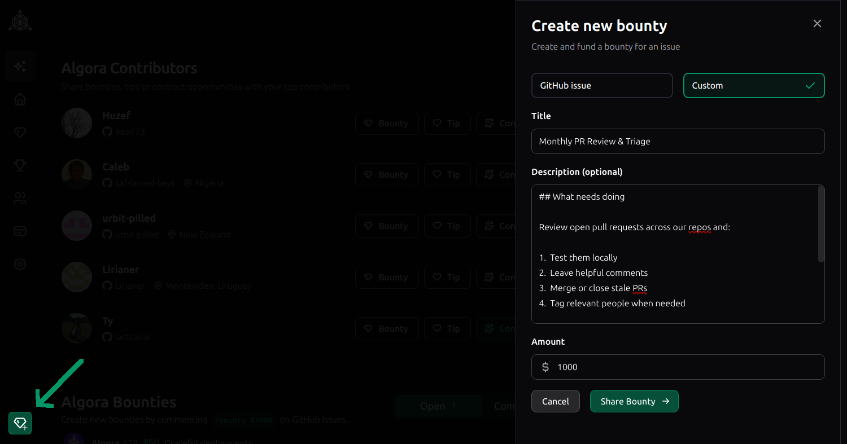Open Settings gear in sidebar
847x444 pixels.
(20, 264)
